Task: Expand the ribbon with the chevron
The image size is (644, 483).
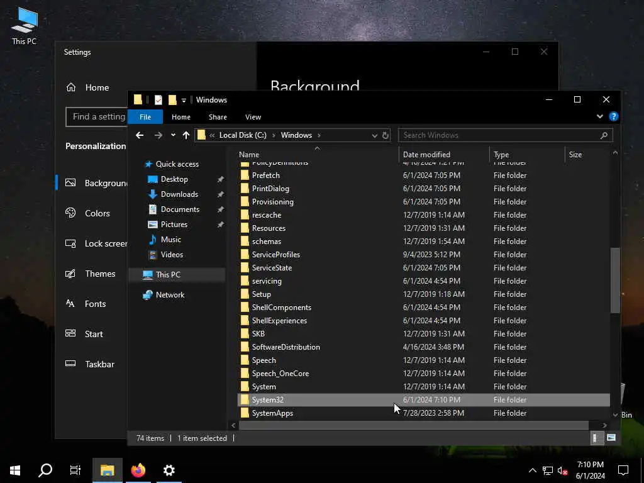Action: (599, 116)
